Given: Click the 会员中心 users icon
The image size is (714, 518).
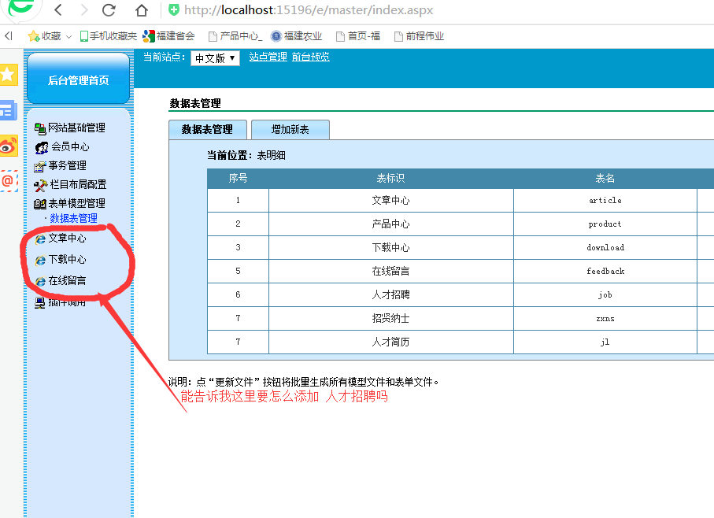Looking at the screenshot, I should (42, 147).
